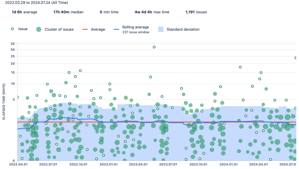Click the 2023.01.01 x-axis date label

[x=108, y=164]
